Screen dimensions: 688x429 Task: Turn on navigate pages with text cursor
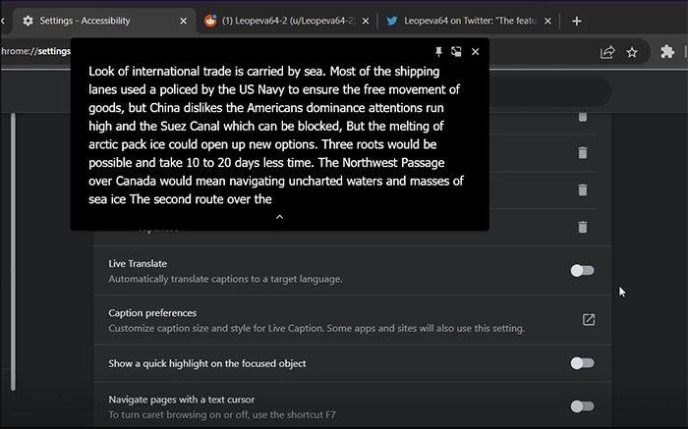582,406
